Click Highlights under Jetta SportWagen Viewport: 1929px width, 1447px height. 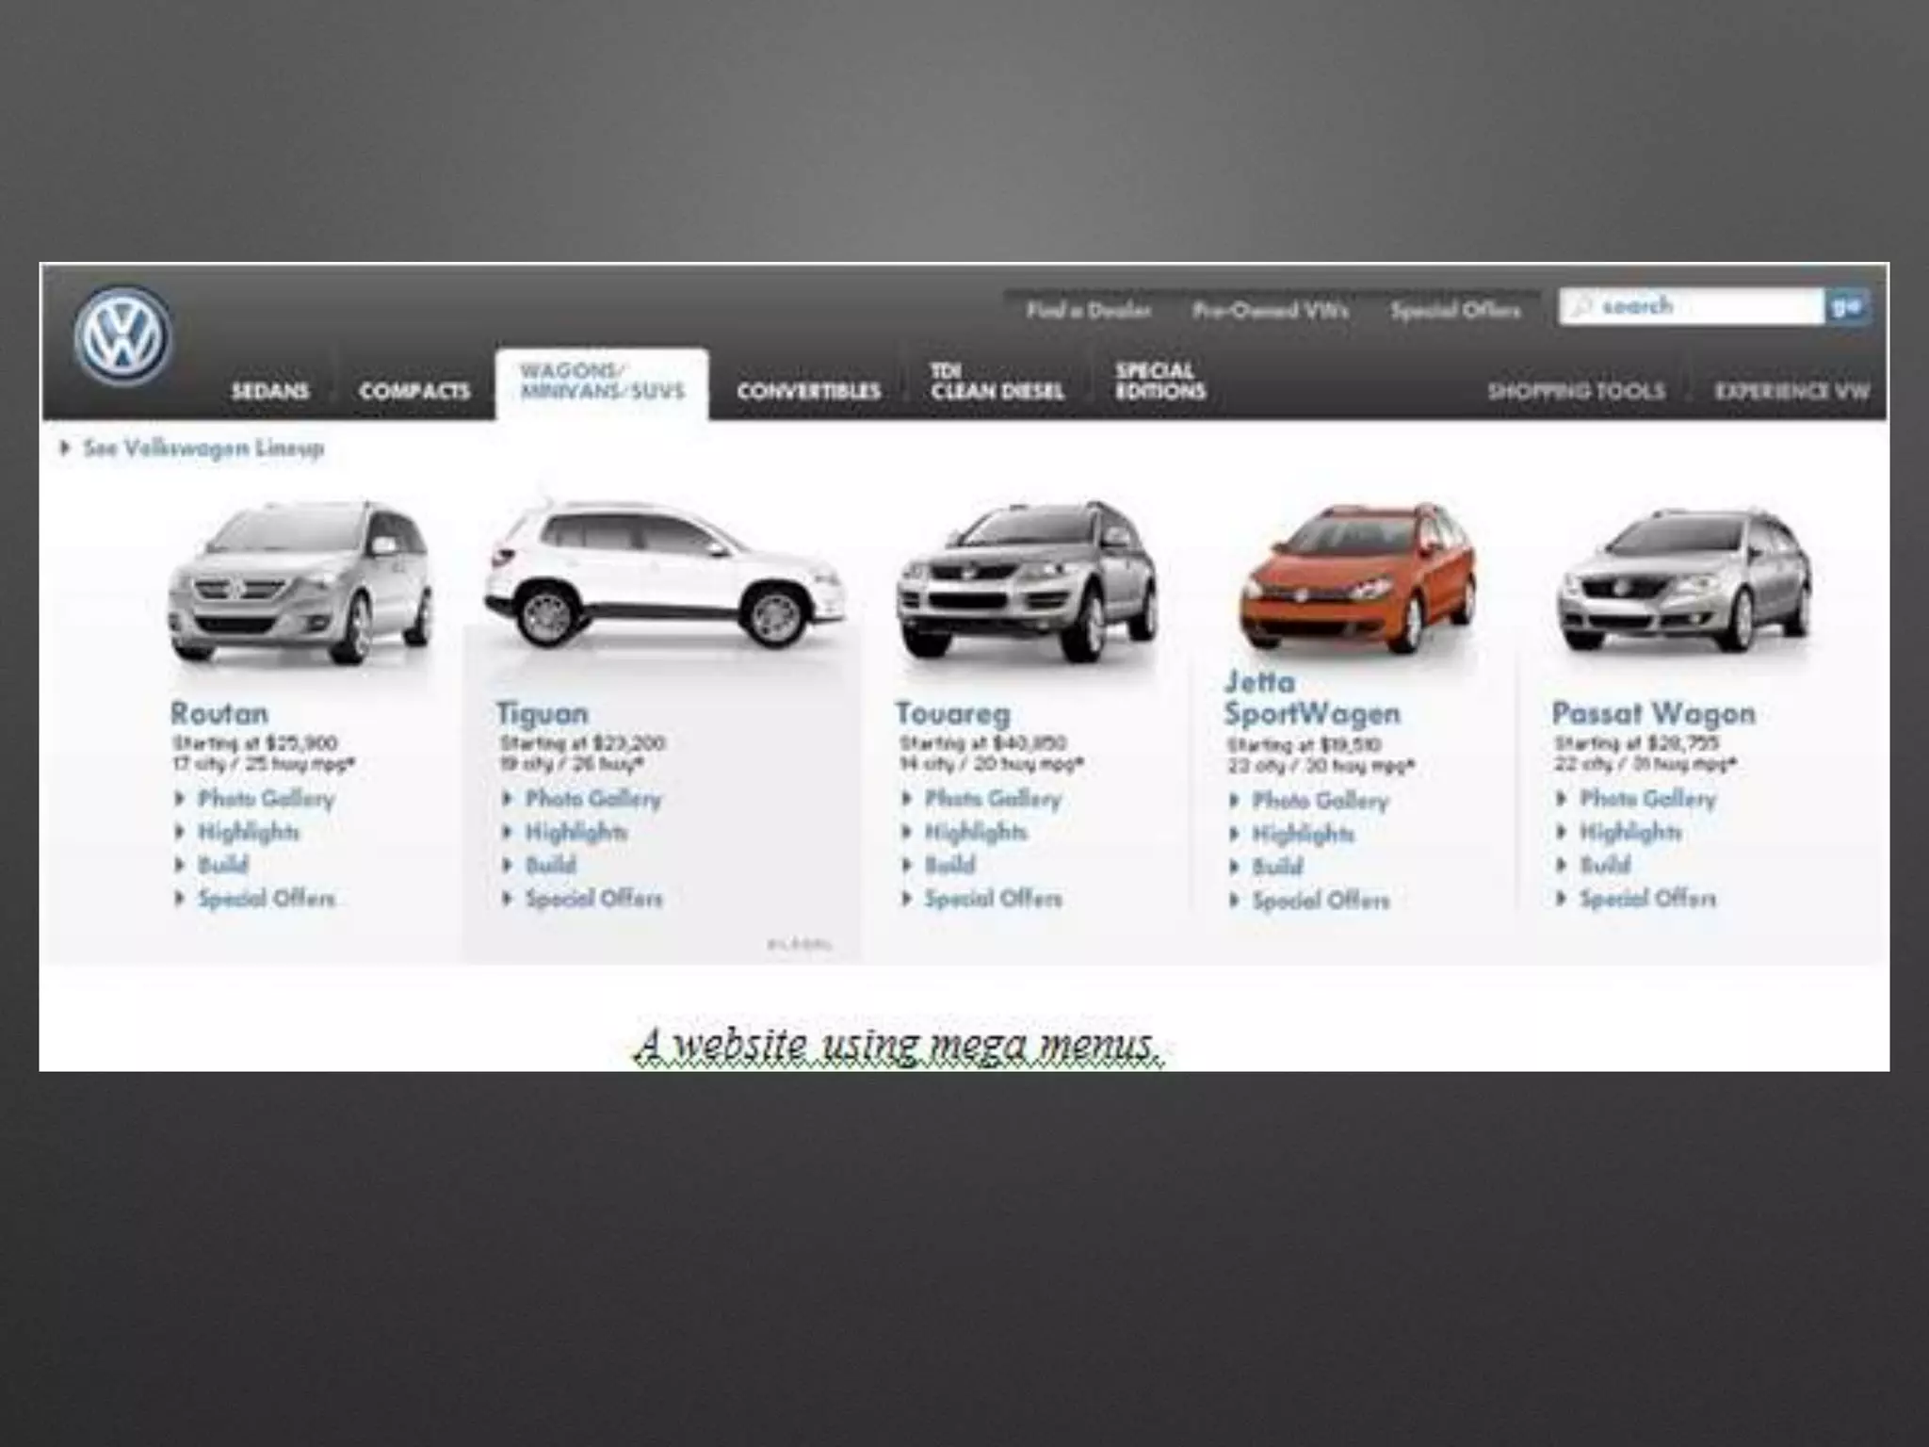pos(1303,834)
